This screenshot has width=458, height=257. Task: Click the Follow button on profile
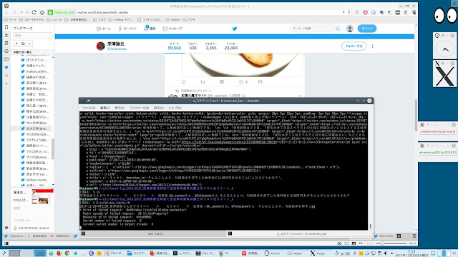[354, 46]
